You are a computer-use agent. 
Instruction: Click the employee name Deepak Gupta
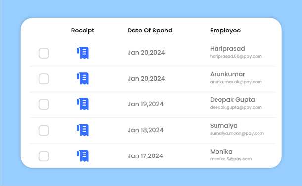(x=232, y=100)
